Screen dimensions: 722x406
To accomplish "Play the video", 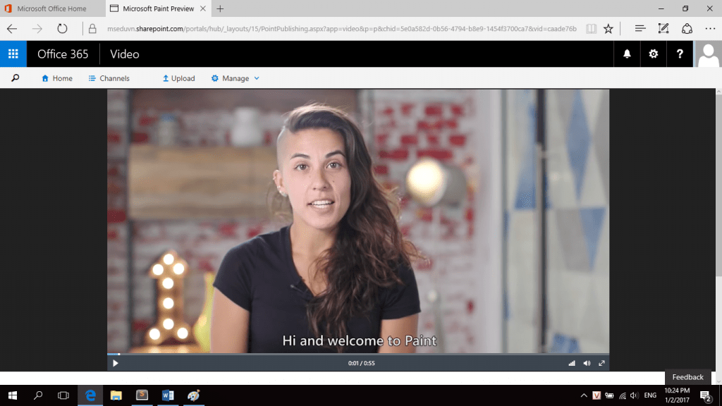I will pos(115,363).
